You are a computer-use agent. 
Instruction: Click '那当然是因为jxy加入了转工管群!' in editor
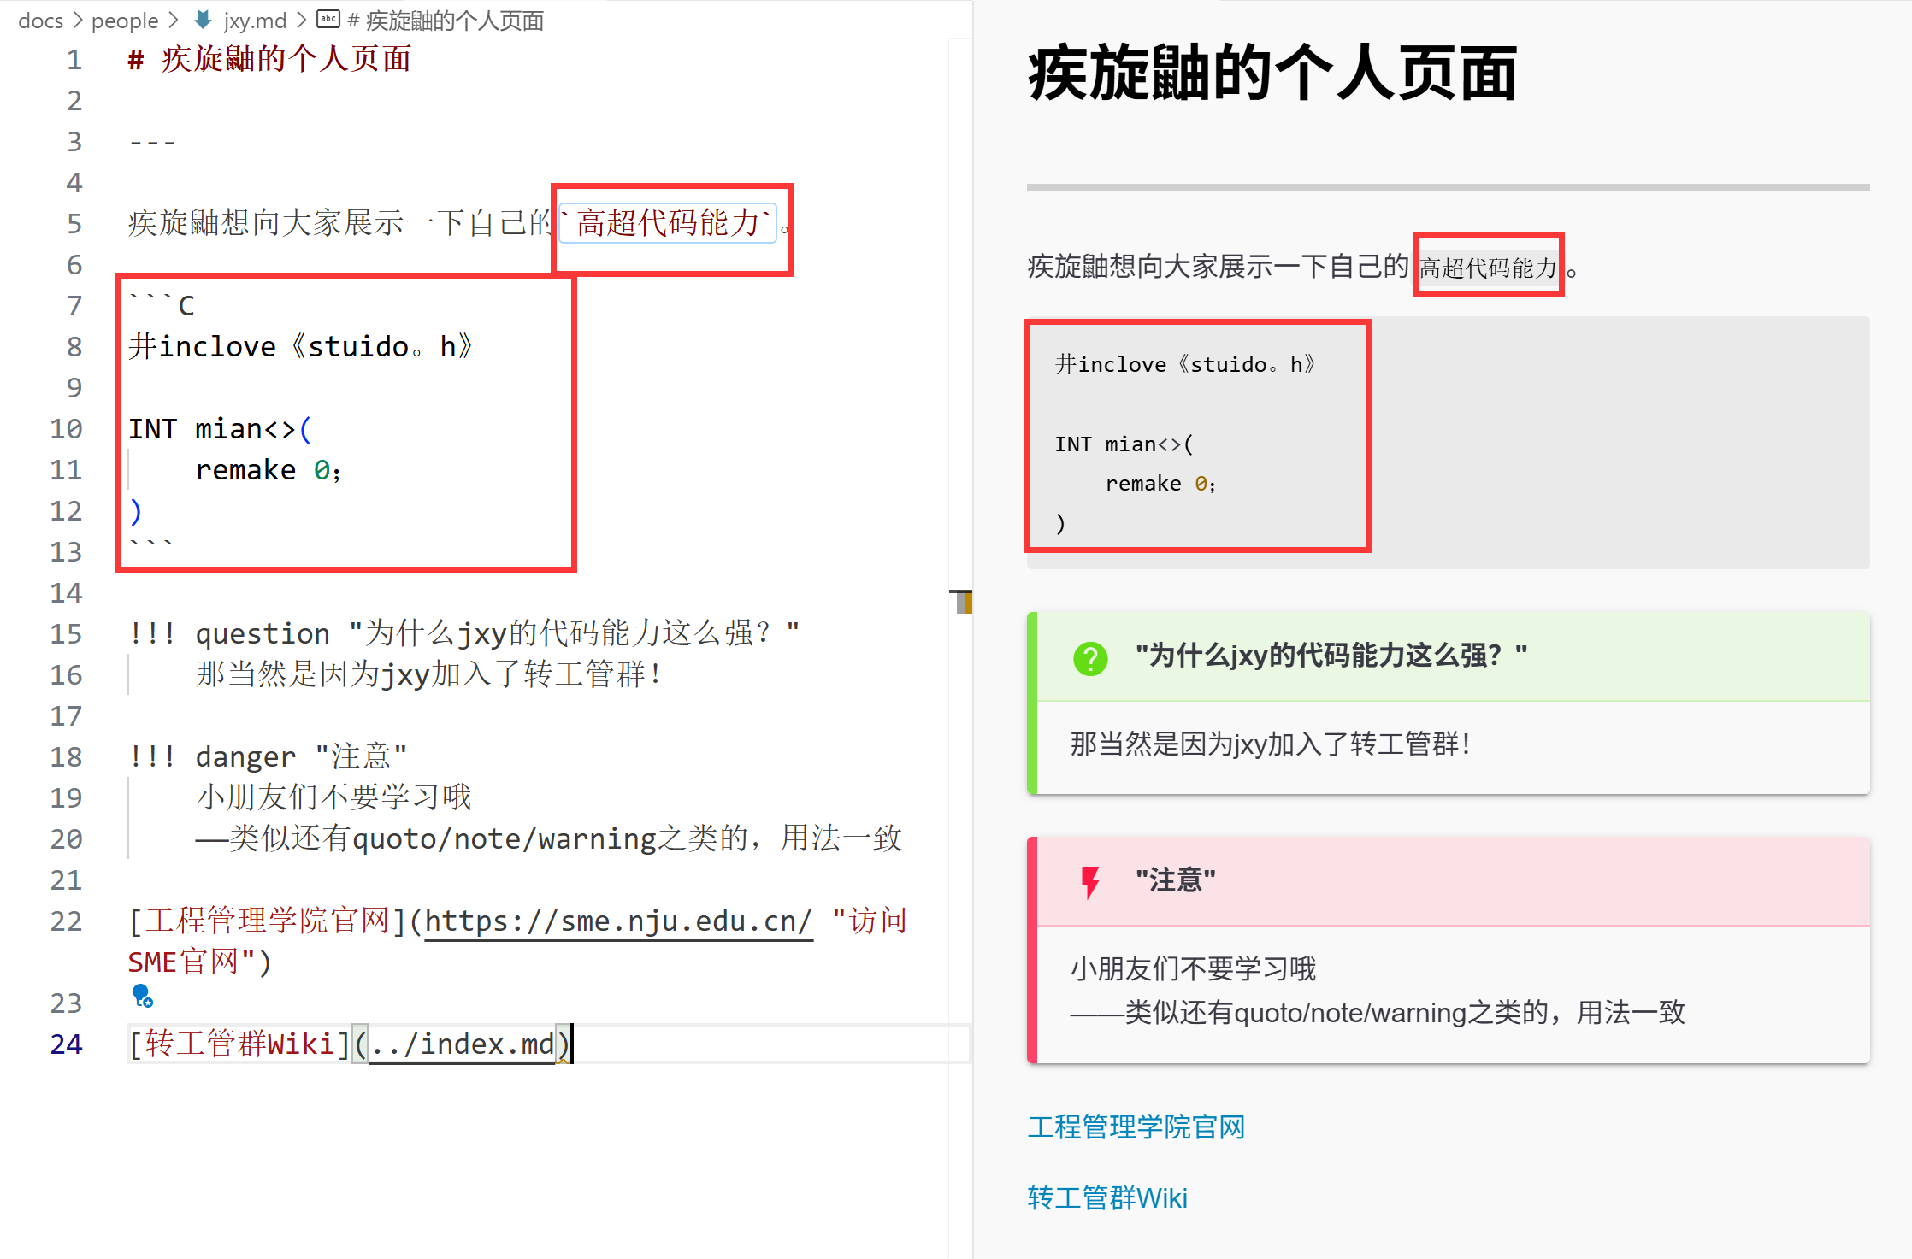point(428,674)
